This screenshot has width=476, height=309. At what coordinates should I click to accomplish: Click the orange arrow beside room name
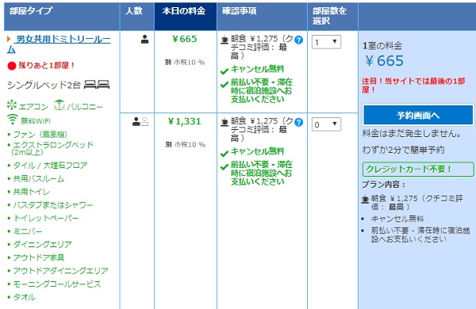click(x=9, y=39)
